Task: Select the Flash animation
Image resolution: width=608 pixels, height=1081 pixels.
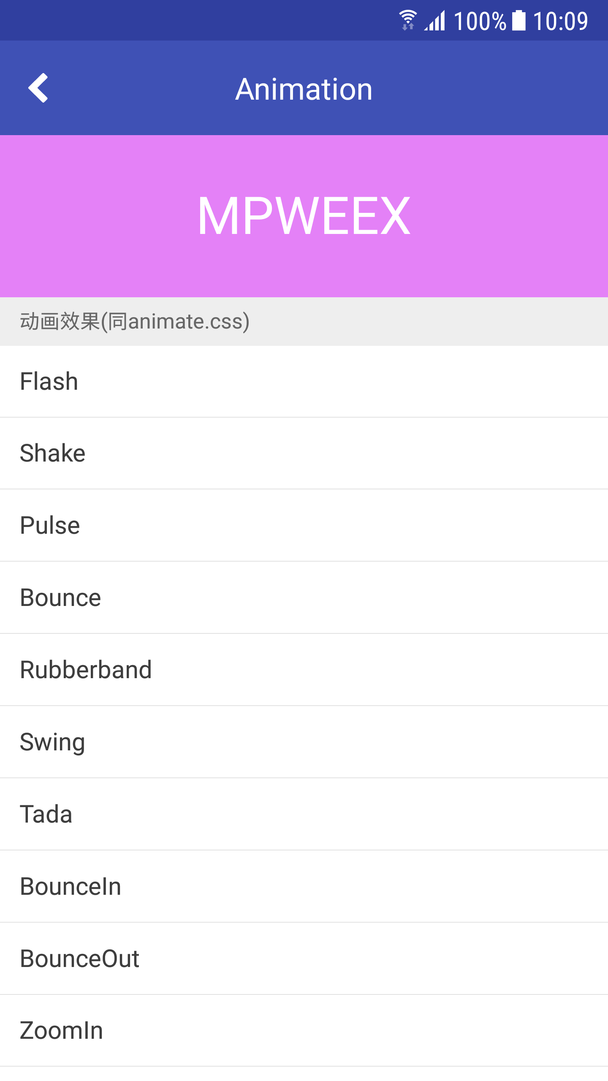Action: coord(304,381)
